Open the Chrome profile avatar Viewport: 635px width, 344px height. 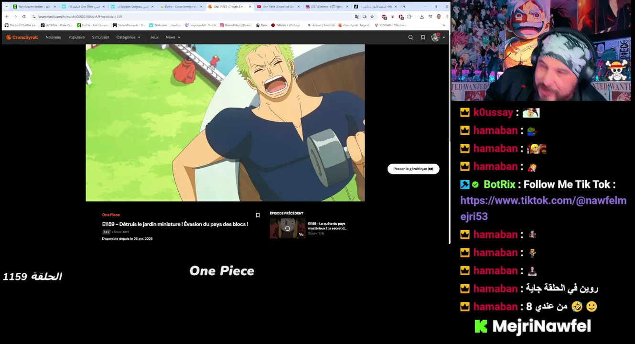439,17
